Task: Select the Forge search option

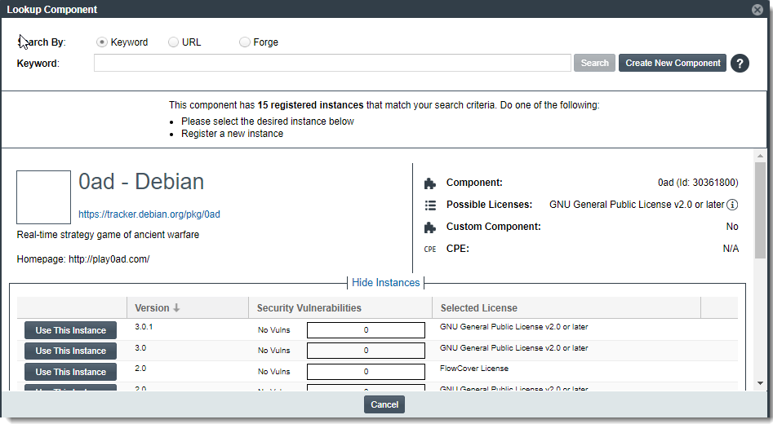Action: [245, 42]
